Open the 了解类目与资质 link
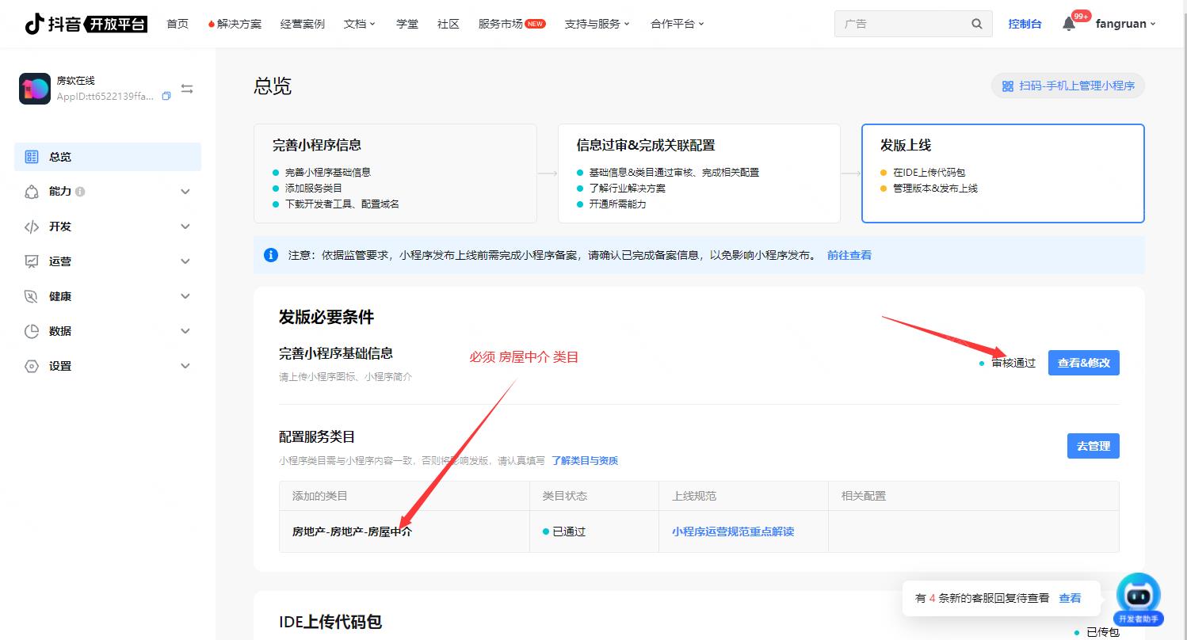The width and height of the screenshot is (1187, 640). click(585, 460)
